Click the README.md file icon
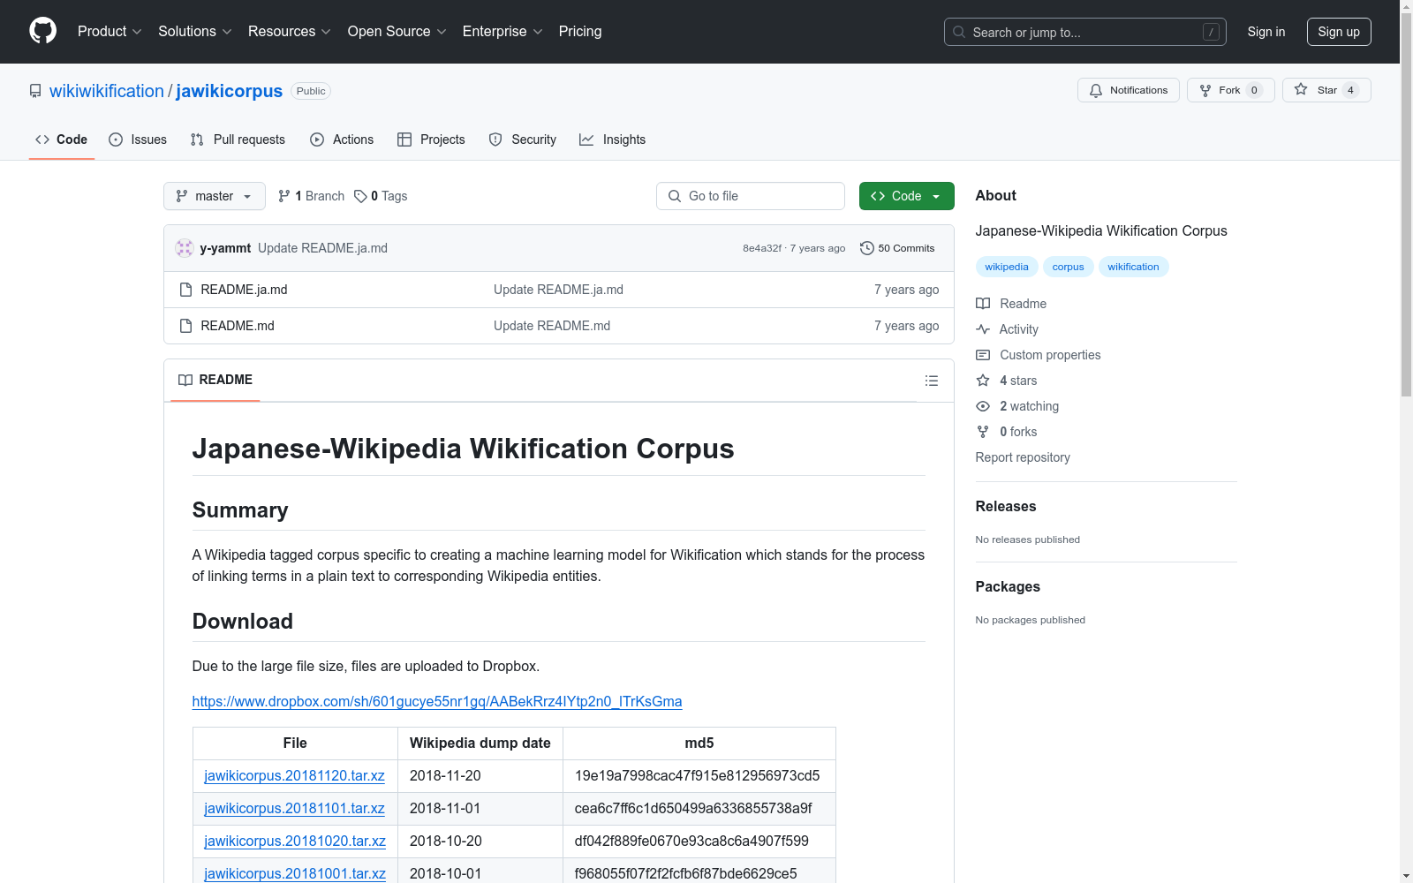This screenshot has height=883, width=1413. click(185, 326)
